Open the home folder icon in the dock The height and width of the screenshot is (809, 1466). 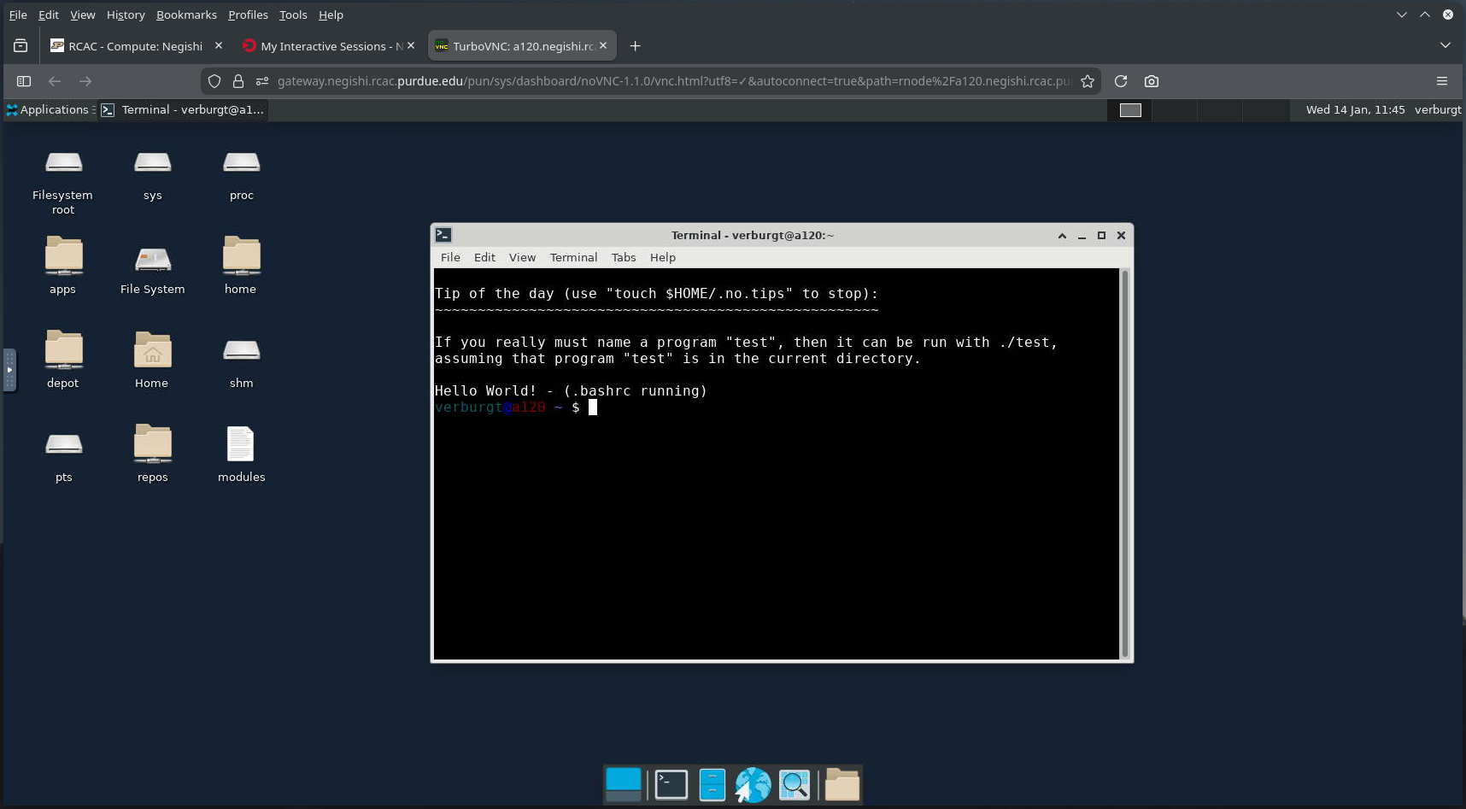click(841, 784)
